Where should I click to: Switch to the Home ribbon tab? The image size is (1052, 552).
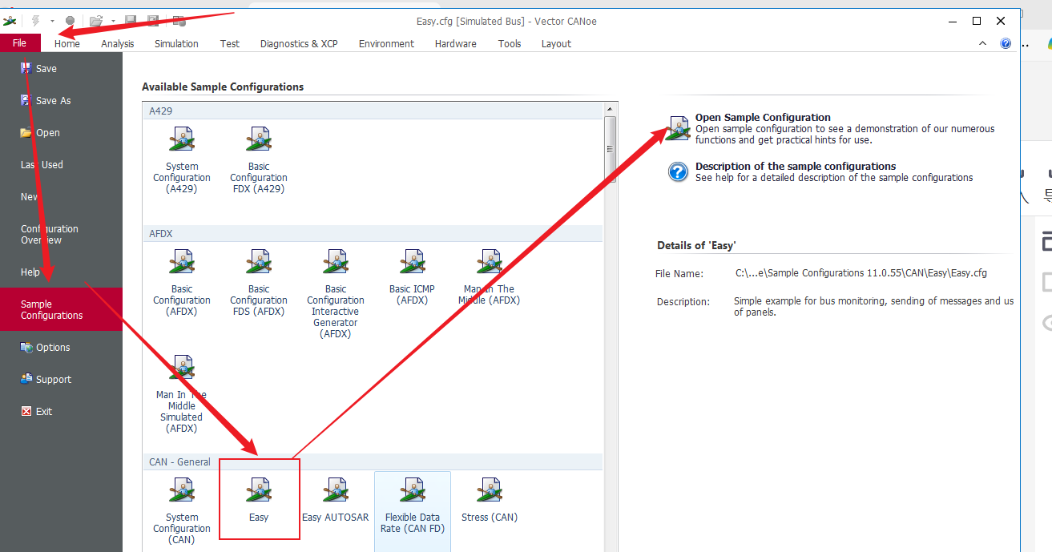(x=67, y=43)
